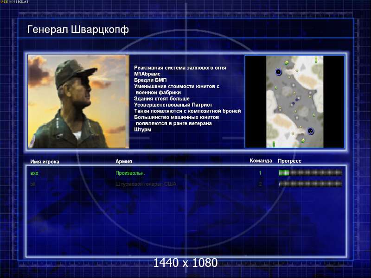Click the 'Команда' column header

[x=261, y=161]
